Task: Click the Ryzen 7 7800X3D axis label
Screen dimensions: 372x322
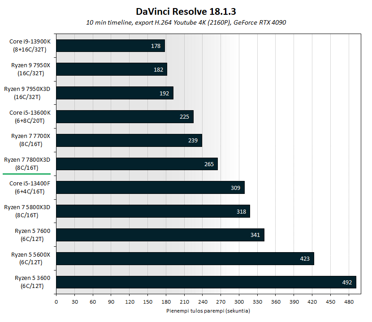Action: (x=27, y=163)
